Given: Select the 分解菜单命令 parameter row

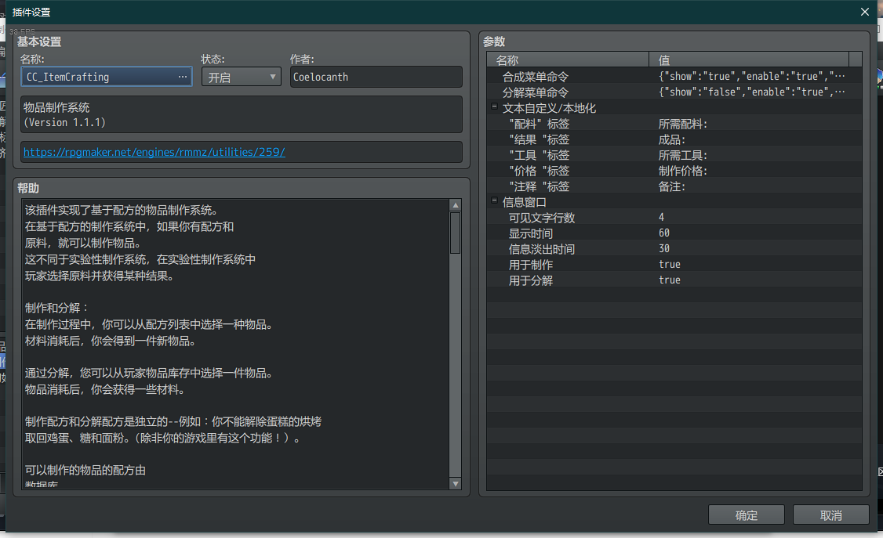Looking at the screenshot, I should (x=674, y=92).
